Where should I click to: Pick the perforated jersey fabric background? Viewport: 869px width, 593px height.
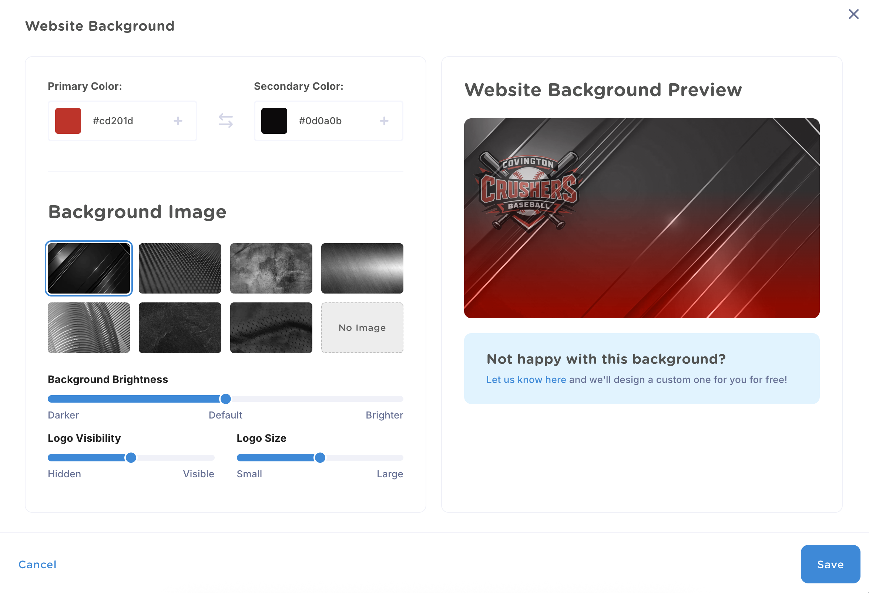coord(271,328)
